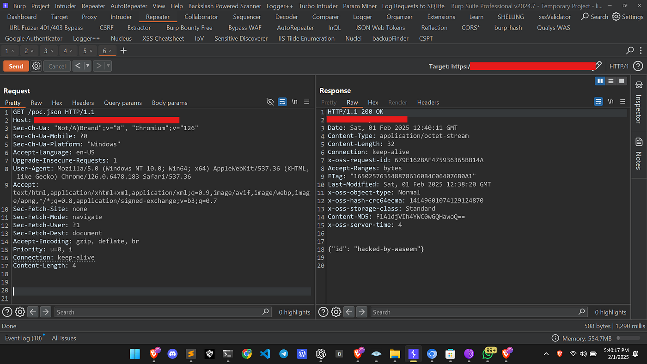647x364 pixels.
Task: Go to previous match in response search
Action: coord(349,312)
